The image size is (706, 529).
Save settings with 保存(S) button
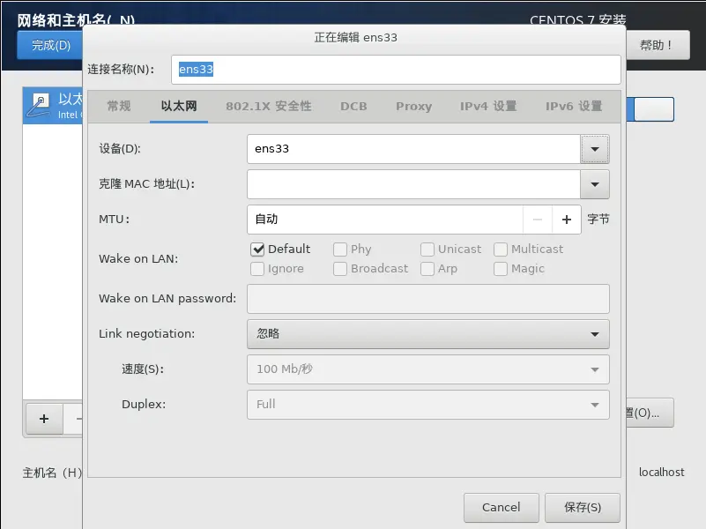click(x=583, y=507)
